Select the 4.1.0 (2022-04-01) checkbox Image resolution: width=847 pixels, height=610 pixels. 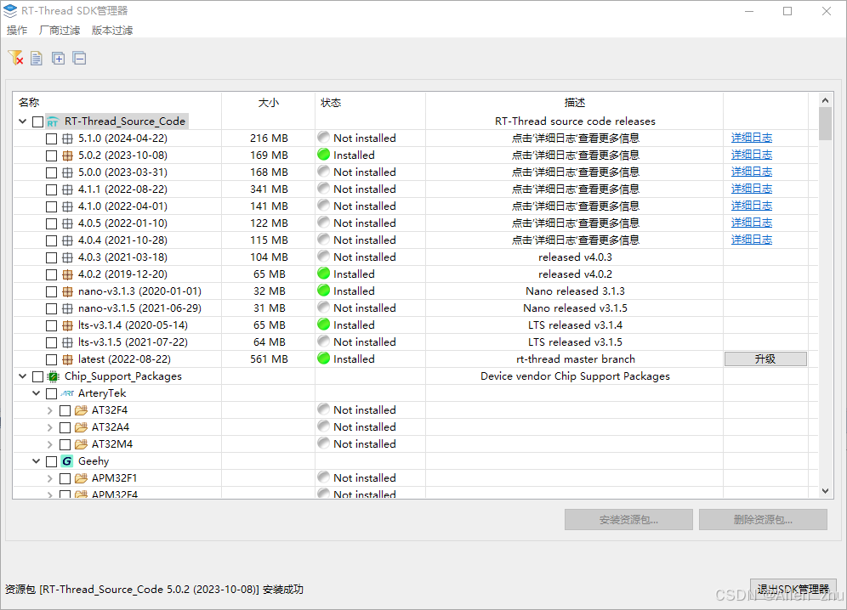(51, 206)
